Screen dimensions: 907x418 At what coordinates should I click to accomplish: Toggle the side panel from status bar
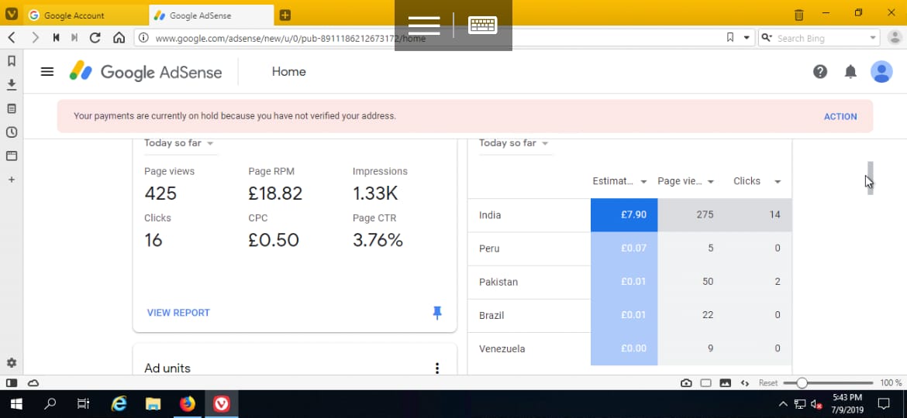pyautogui.click(x=11, y=383)
